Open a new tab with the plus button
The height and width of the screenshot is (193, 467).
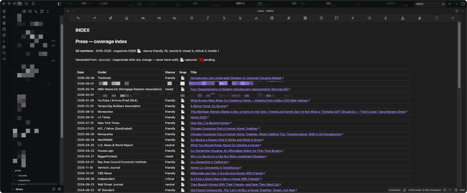(450, 4)
